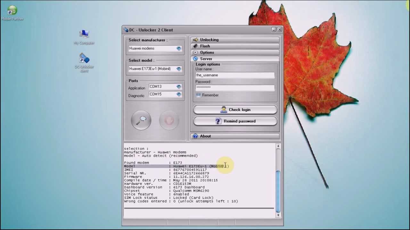410x230 pixels.
Task: Expand the Unlocking panel
Action: (235, 40)
